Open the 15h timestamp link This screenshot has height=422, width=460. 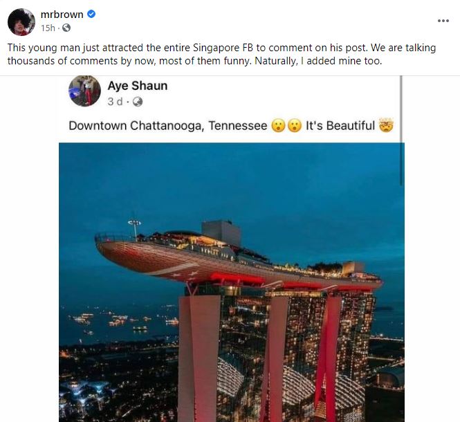(x=48, y=28)
